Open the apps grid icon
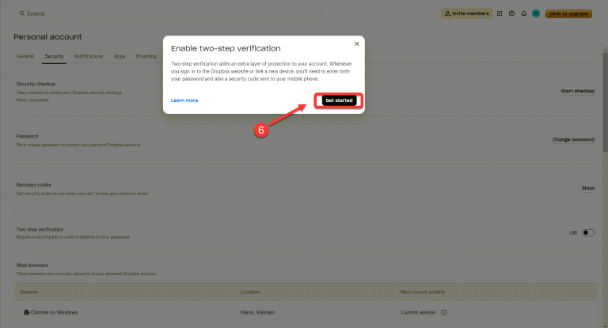The image size is (608, 328). pos(500,13)
